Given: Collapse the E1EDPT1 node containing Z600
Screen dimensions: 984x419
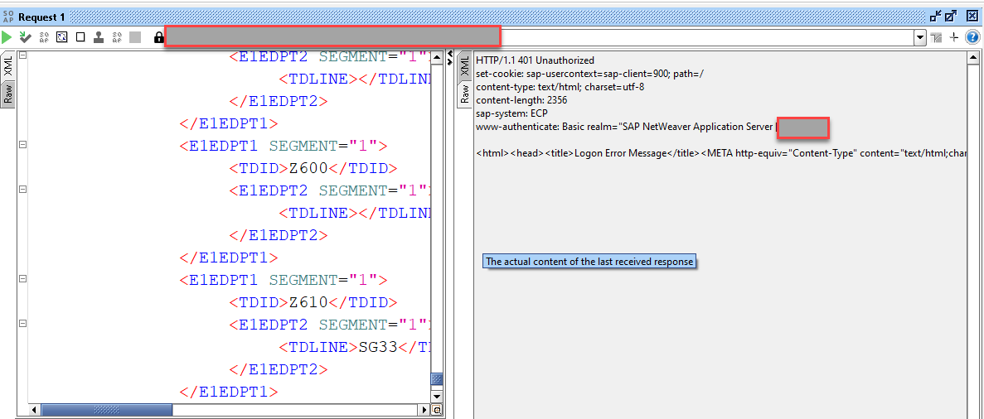Looking at the screenshot, I should [22, 145].
